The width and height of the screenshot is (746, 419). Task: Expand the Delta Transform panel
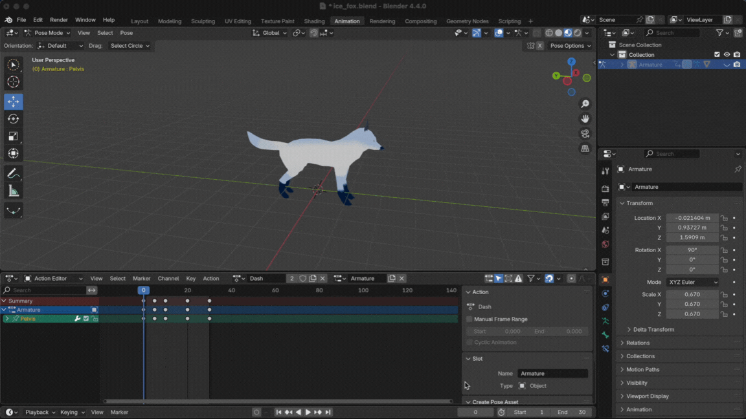pyautogui.click(x=653, y=330)
